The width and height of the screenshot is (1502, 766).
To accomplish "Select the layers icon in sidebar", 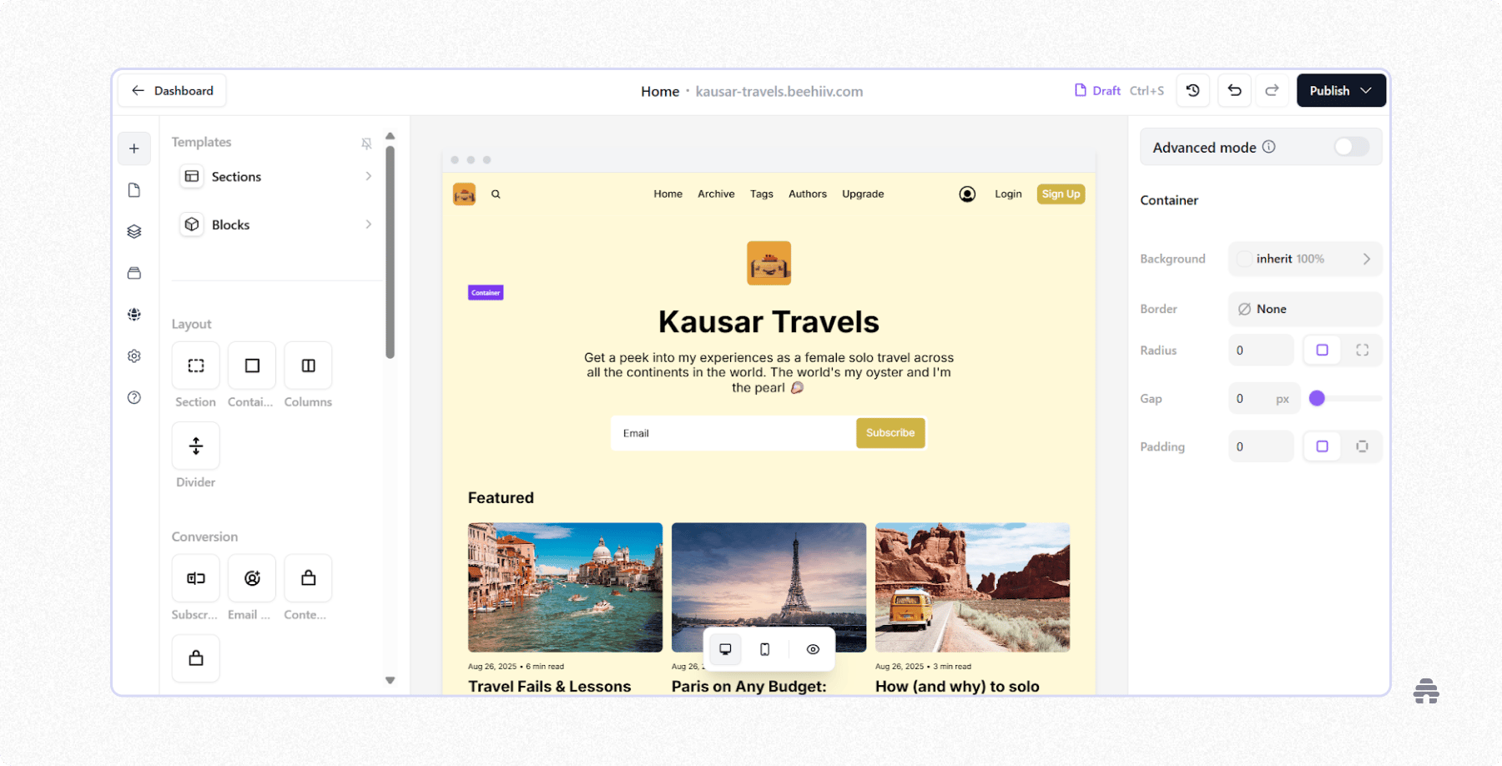I will click(x=134, y=231).
